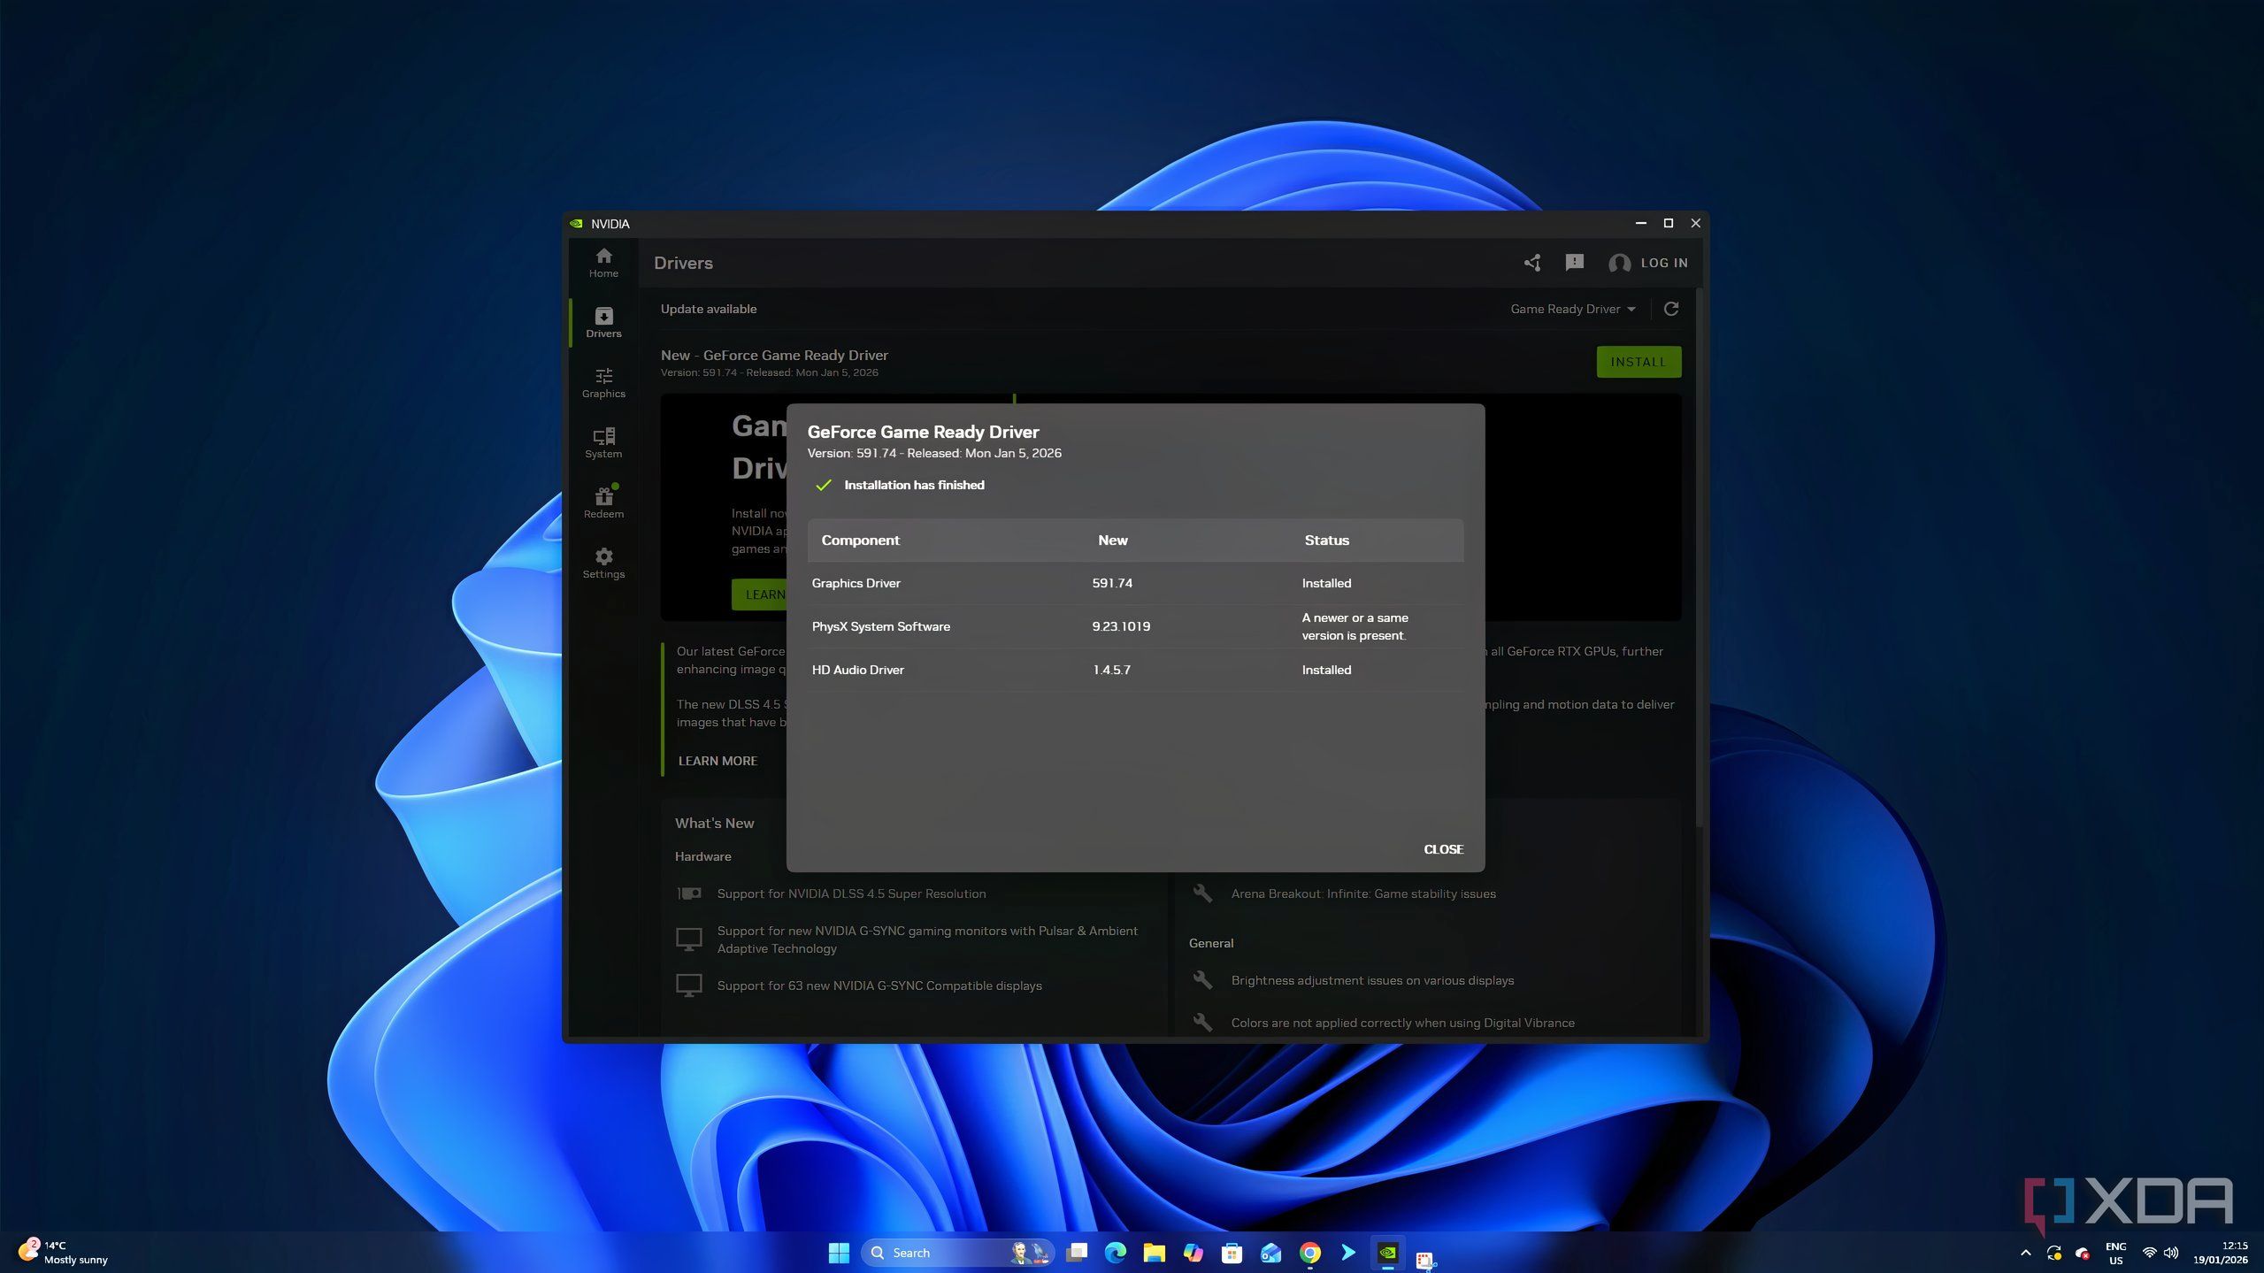2264x1273 pixels.
Task: Open Snipping Tool from taskbar
Action: [1424, 1259]
